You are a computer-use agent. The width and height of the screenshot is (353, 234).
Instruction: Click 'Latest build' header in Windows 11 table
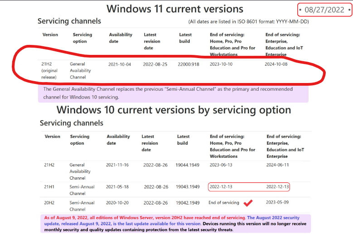pyautogui.click(x=185, y=38)
